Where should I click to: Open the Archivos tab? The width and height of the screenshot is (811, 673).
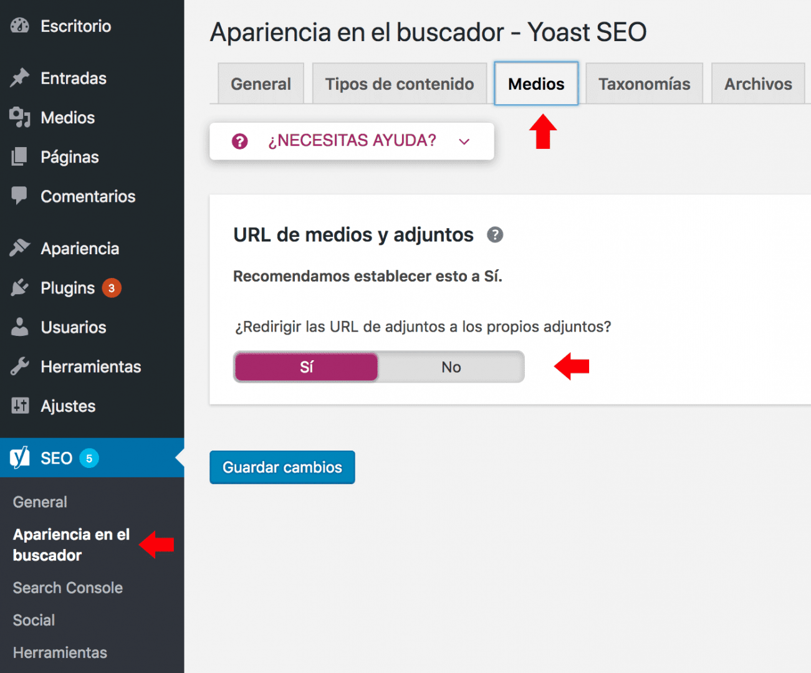click(x=758, y=84)
